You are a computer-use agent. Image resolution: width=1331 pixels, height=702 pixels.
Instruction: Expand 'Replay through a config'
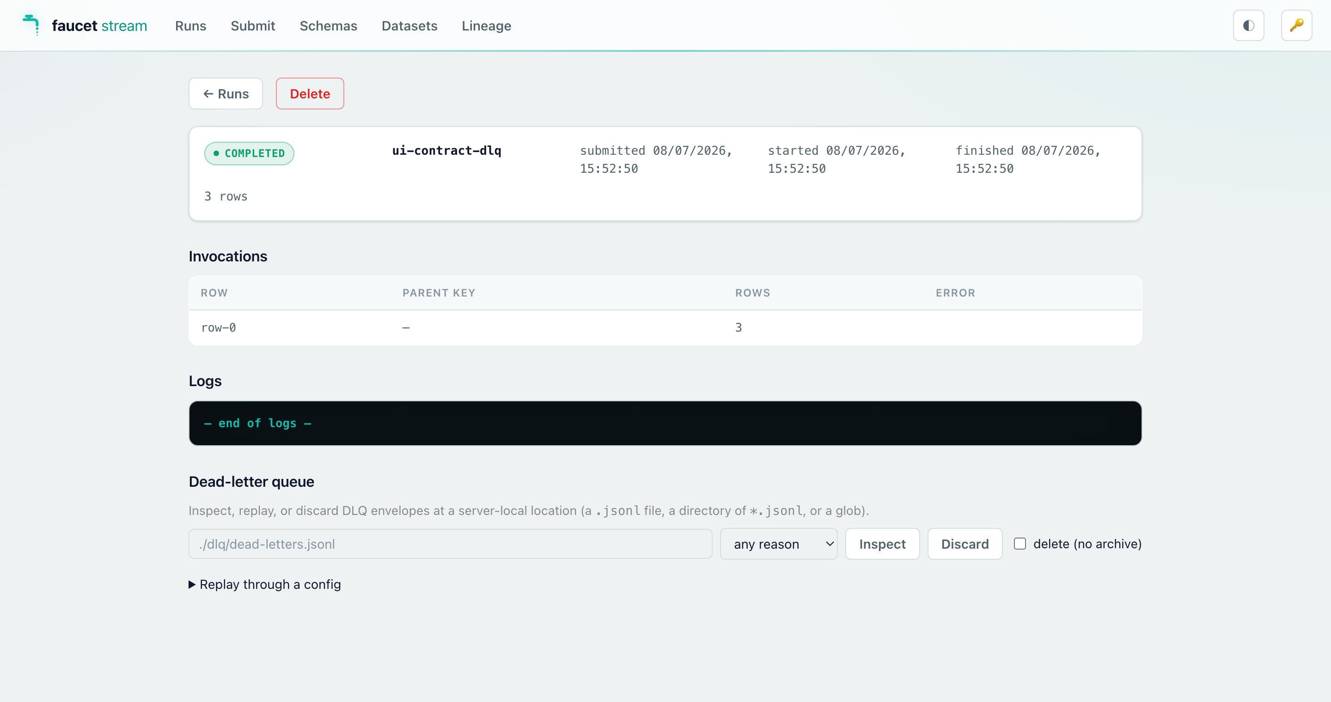264,584
